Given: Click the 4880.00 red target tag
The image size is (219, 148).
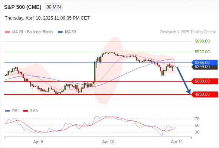Looking at the screenshot, I should [x=205, y=94].
